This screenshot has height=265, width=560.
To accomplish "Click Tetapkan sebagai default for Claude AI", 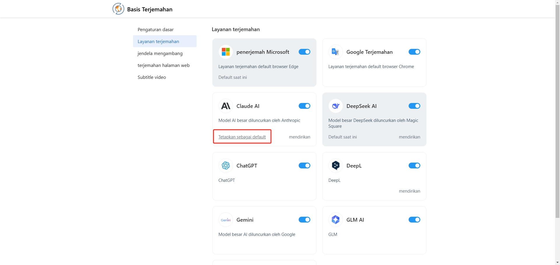I will pyautogui.click(x=242, y=137).
